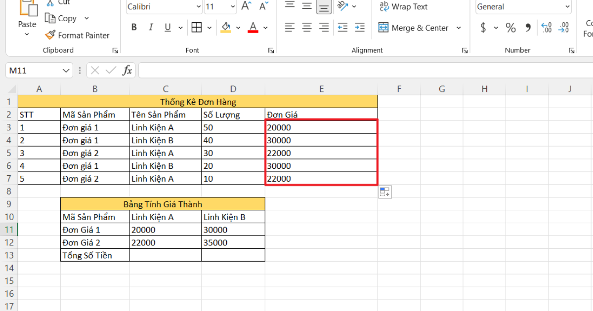The width and height of the screenshot is (593, 311).
Task: Open the Borders dropdown arrow
Action: pyautogui.click(x=210, y=28)
